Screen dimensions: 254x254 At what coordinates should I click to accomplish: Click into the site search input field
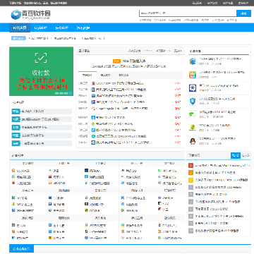pos(188,13)
